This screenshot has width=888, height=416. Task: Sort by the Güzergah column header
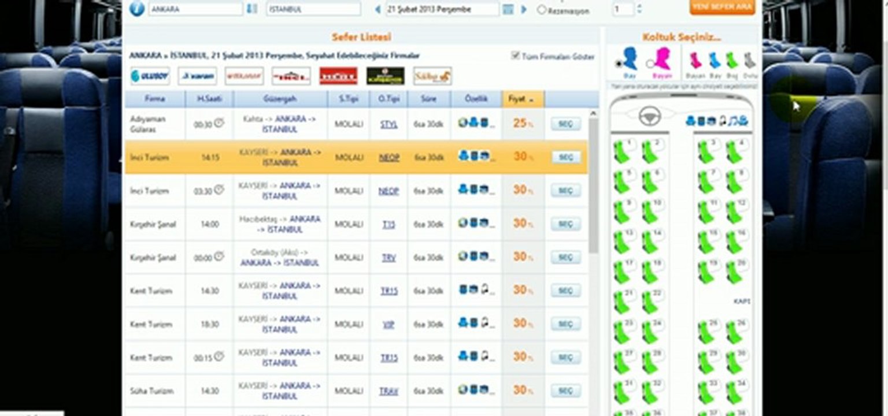click(280, 99)
